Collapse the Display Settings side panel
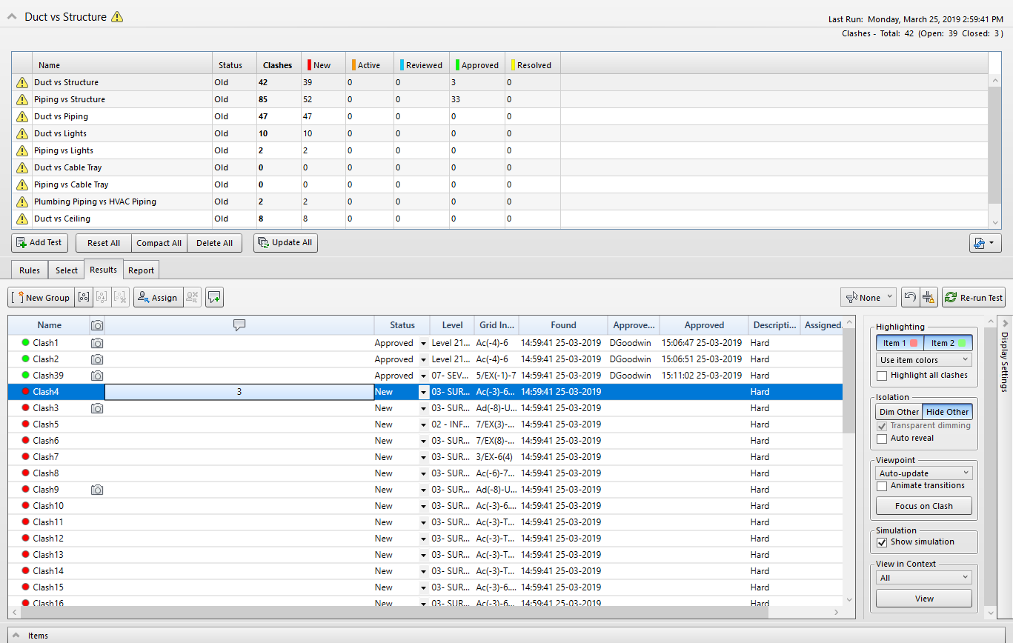1013x643 pixels. tap(1005, 324)
